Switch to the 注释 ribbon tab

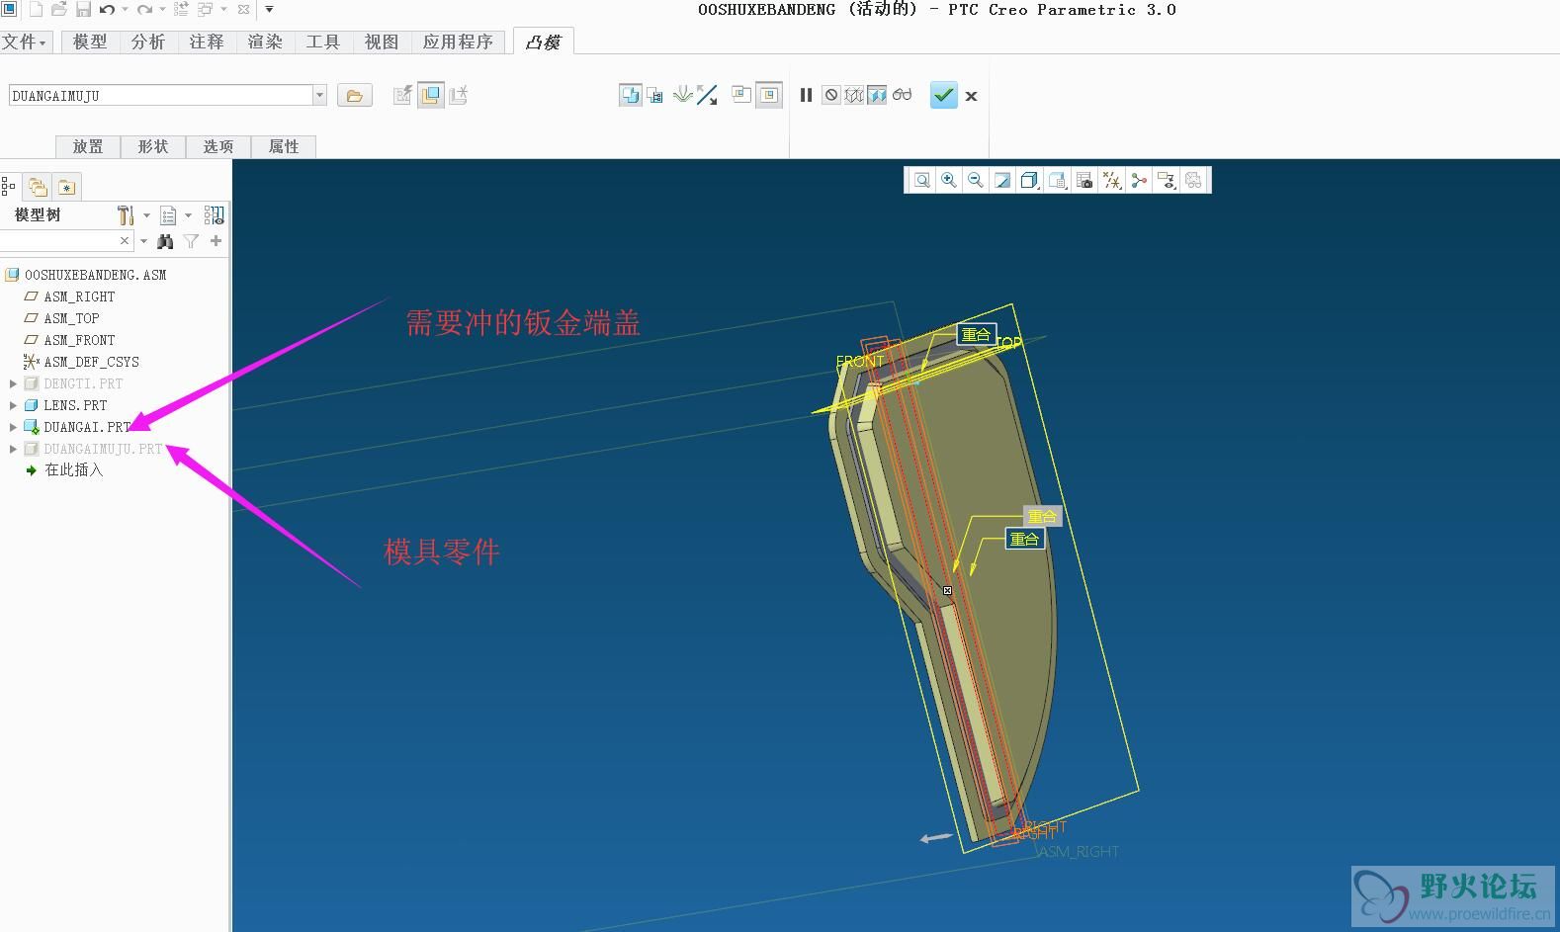207,42
